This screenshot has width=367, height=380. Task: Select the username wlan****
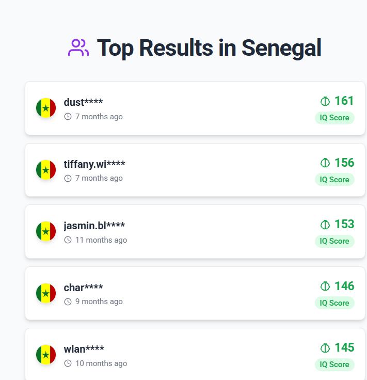point(84,349)
